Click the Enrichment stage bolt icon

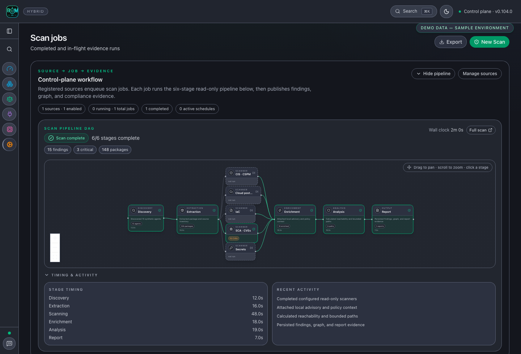pos(280,210)
